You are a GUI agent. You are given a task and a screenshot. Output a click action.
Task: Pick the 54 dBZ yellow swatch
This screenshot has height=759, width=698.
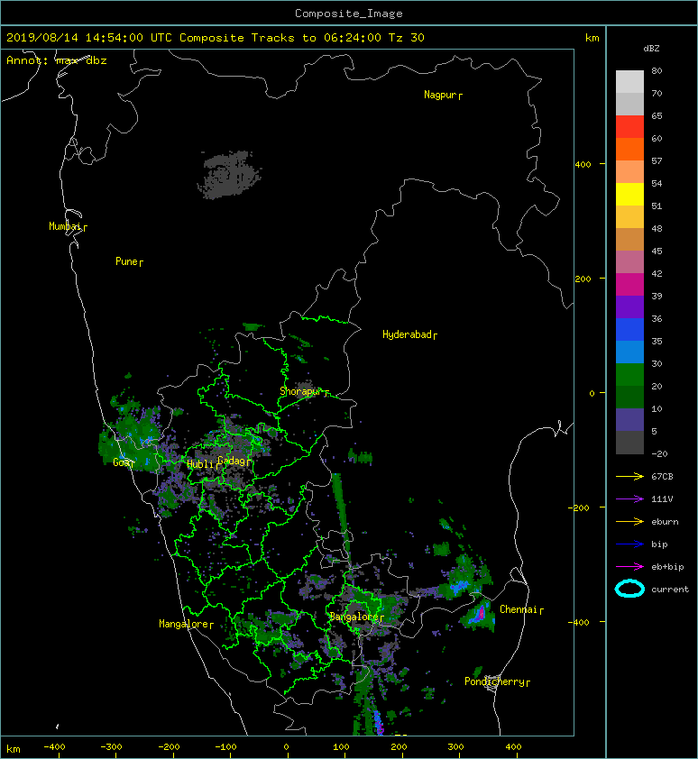pyautogui.click(x=629, y=194)
